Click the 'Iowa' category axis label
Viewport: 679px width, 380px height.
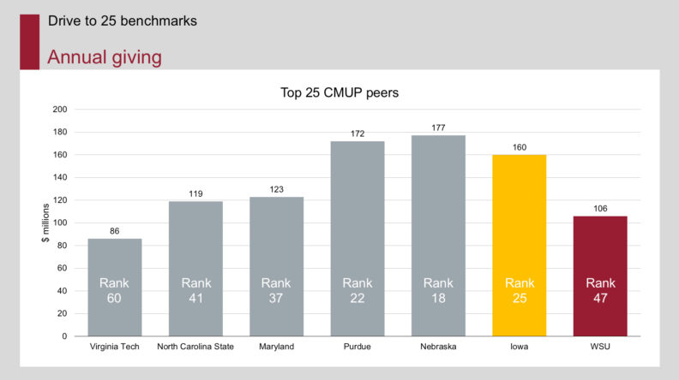click(520, 347)
